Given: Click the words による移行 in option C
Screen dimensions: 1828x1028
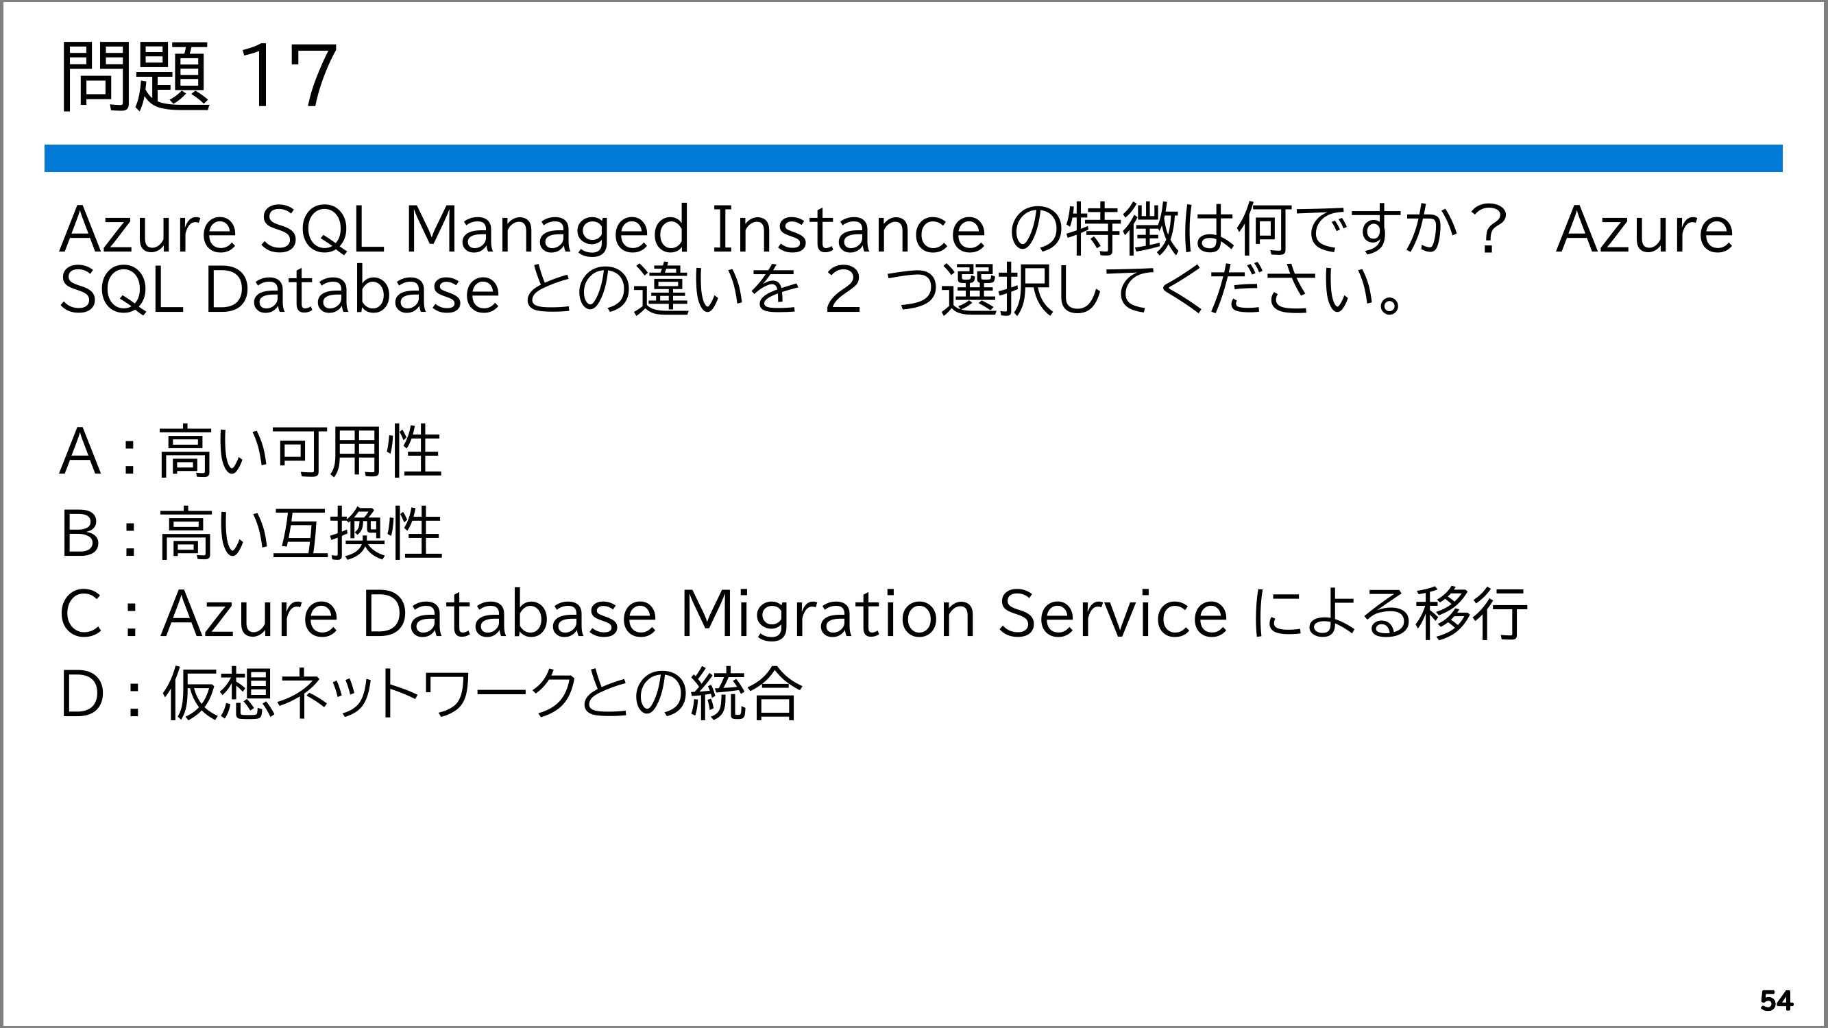Looking at the screenshot, I should point(1389,613).
